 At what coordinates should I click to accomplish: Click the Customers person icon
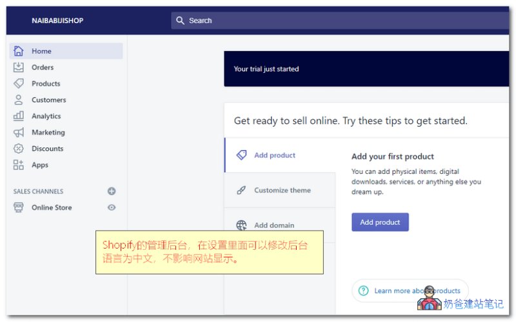[x=19, y=100]
